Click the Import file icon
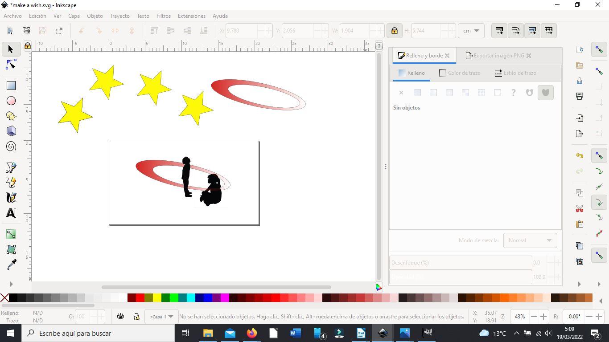The width and height of the screenshot is (609, 342). (x=580, y=118)
